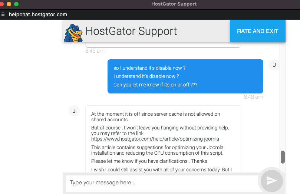Focus the "Type your message here..." field
The image size is (300, 194).
pyautogui.click(x=161, y=183)
